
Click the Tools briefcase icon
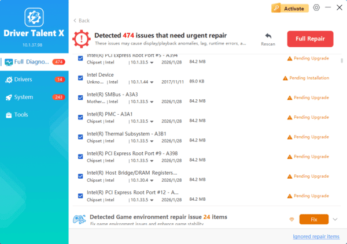(9, 115)
